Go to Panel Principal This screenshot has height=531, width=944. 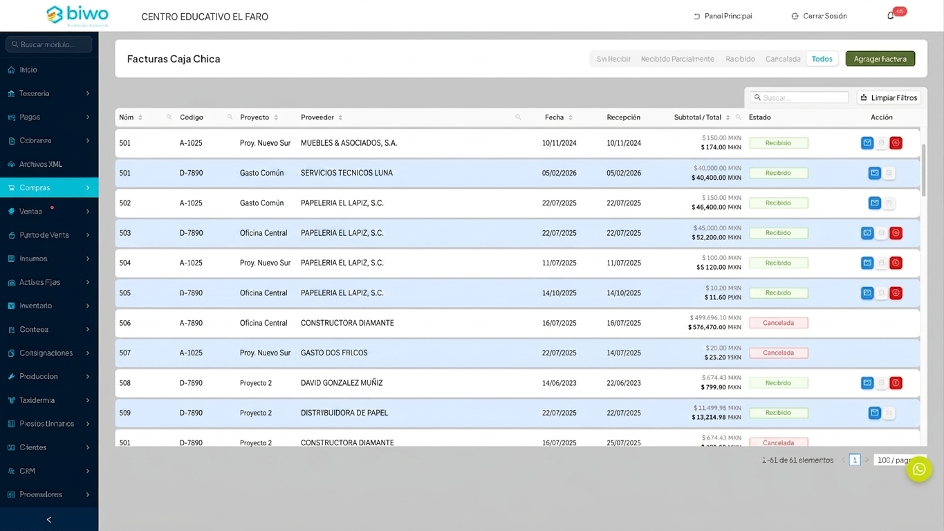[x=723, y=16]
